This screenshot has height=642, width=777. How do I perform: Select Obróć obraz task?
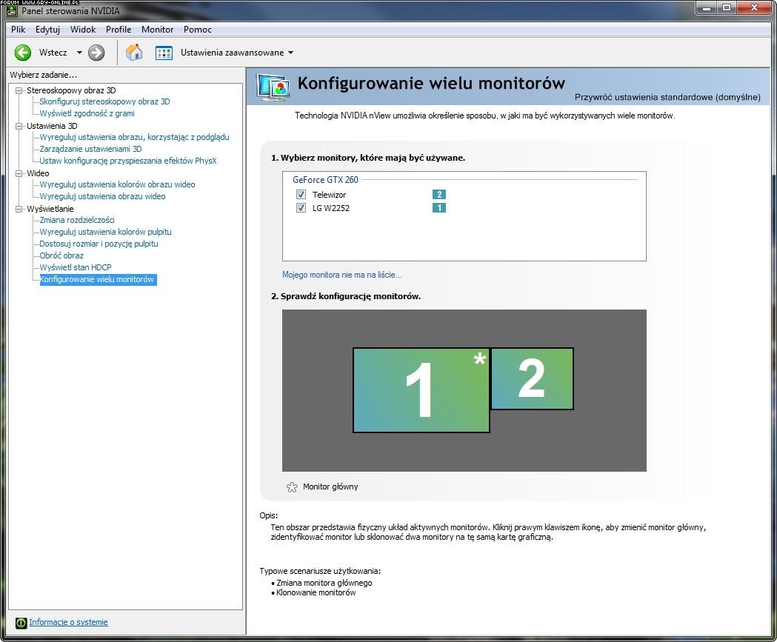point(61,255)
